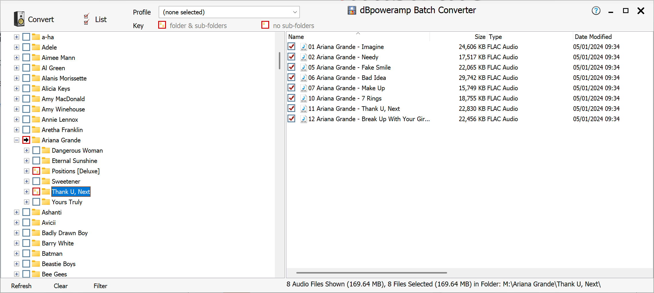
Task: Click the Convert speaker icon
Action: 19,19
